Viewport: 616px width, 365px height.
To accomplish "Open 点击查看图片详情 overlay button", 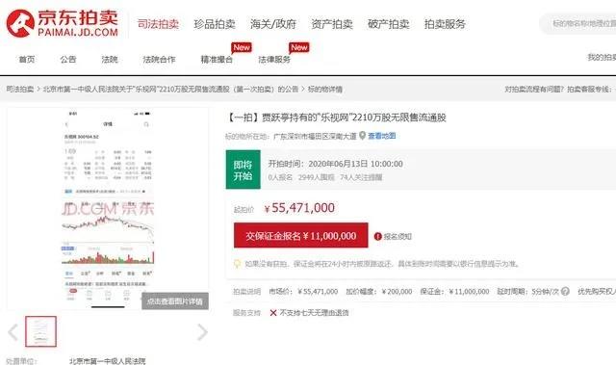I will 175,301.
